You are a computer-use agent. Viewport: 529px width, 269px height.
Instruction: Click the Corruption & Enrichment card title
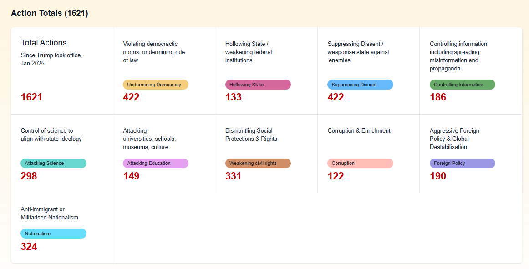point(359,131)
